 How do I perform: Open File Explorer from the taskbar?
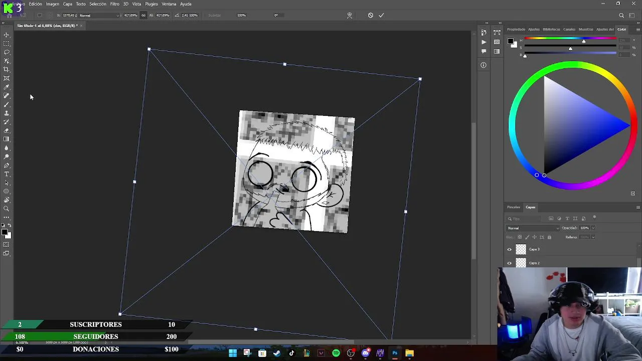[x=410, y=353]
